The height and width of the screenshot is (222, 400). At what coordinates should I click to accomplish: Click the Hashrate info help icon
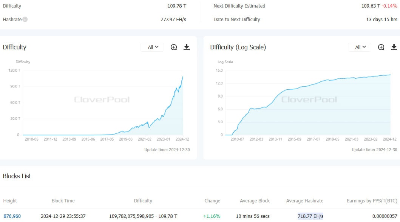25,19
